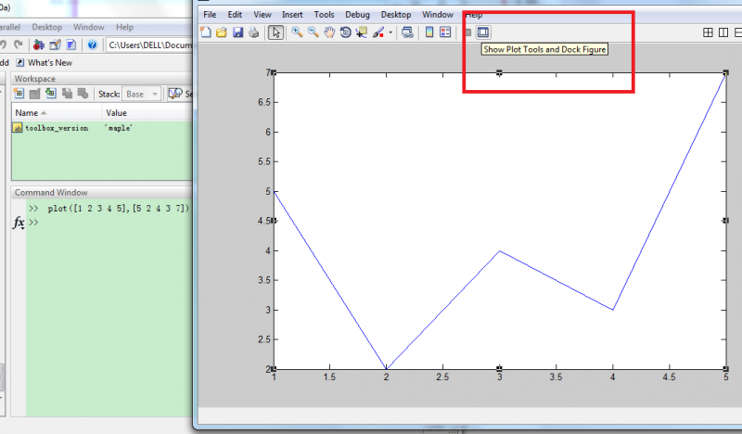This screenshot has height=434, width=742.
Task: Click the Link Plot icon
Action: click(407, 32)
